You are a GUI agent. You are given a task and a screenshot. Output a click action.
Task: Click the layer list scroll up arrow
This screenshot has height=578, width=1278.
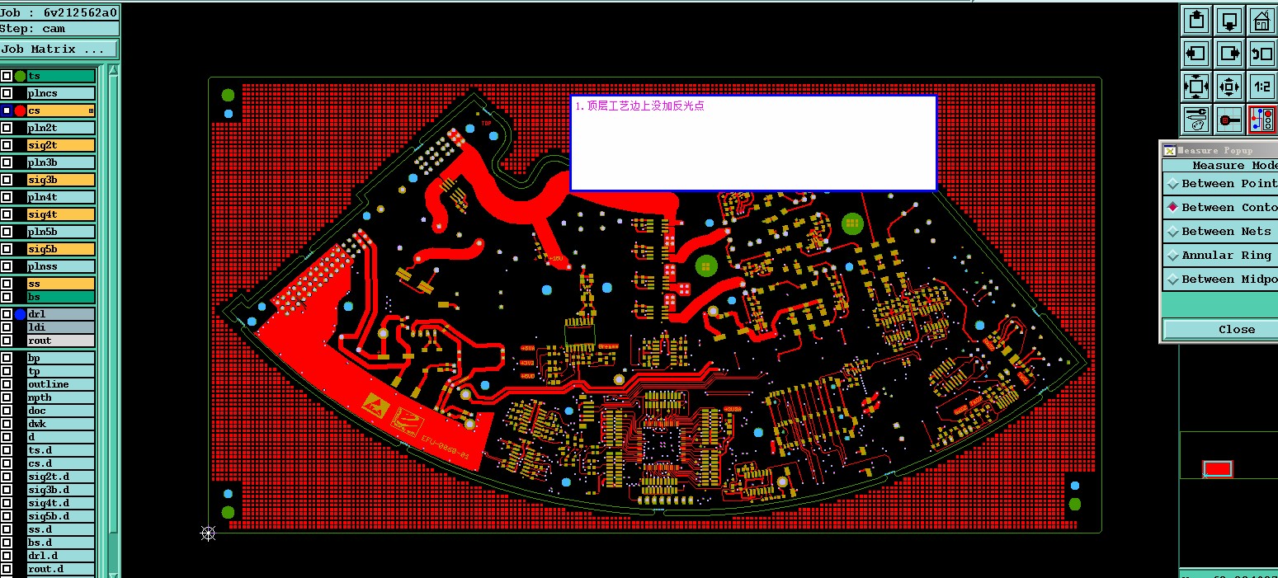click(114, 69)
